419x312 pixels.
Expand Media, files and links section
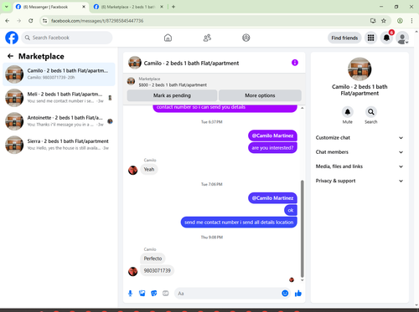tap(360, 166)
